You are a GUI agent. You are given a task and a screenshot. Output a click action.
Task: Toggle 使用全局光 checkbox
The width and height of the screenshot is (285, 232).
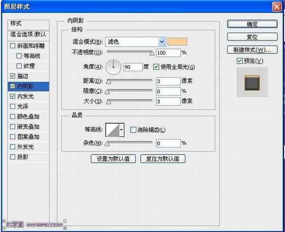point(156,67)
